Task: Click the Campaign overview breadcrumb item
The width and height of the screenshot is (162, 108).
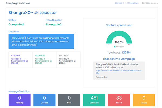Action: coord(150,3)
